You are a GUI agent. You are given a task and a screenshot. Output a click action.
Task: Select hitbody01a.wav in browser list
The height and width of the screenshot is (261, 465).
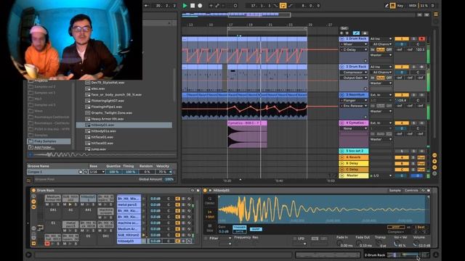coord(103,131)
